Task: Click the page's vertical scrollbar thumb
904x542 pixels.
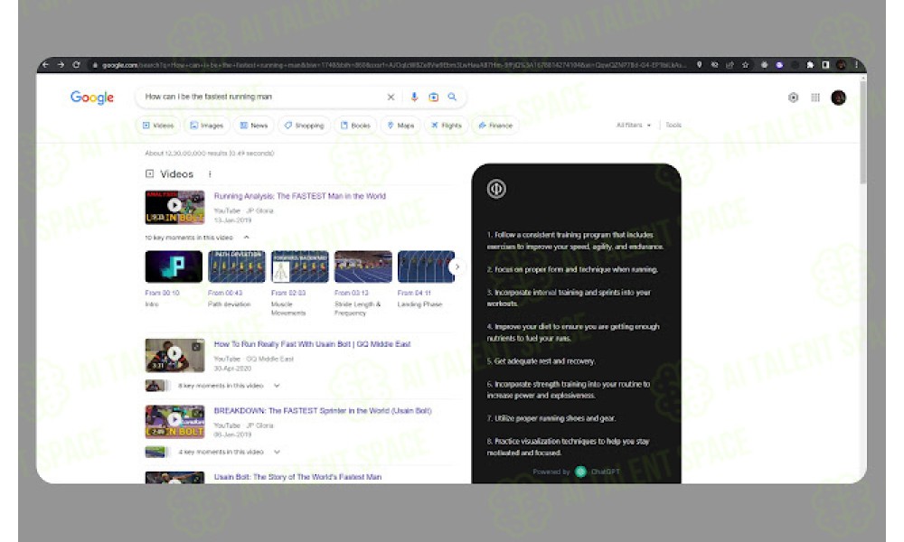Action: coord(862,133)
